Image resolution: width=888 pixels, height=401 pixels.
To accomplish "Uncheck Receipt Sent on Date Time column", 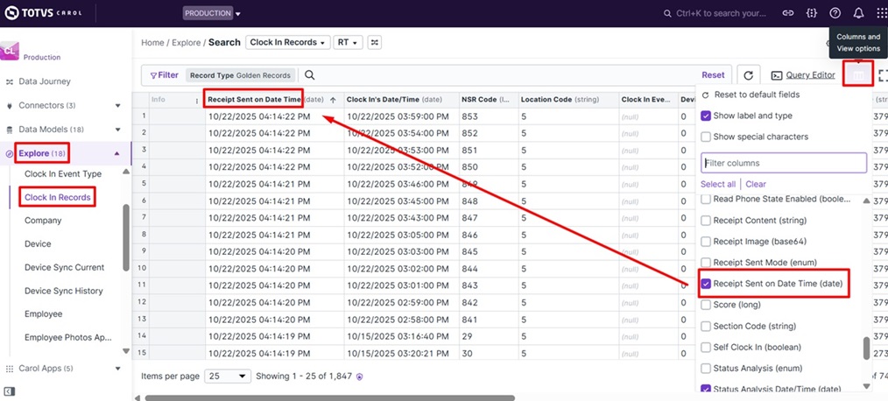I will click(706, 284).
